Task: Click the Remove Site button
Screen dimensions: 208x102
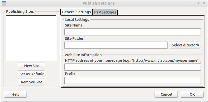Action: click(32, 82)
